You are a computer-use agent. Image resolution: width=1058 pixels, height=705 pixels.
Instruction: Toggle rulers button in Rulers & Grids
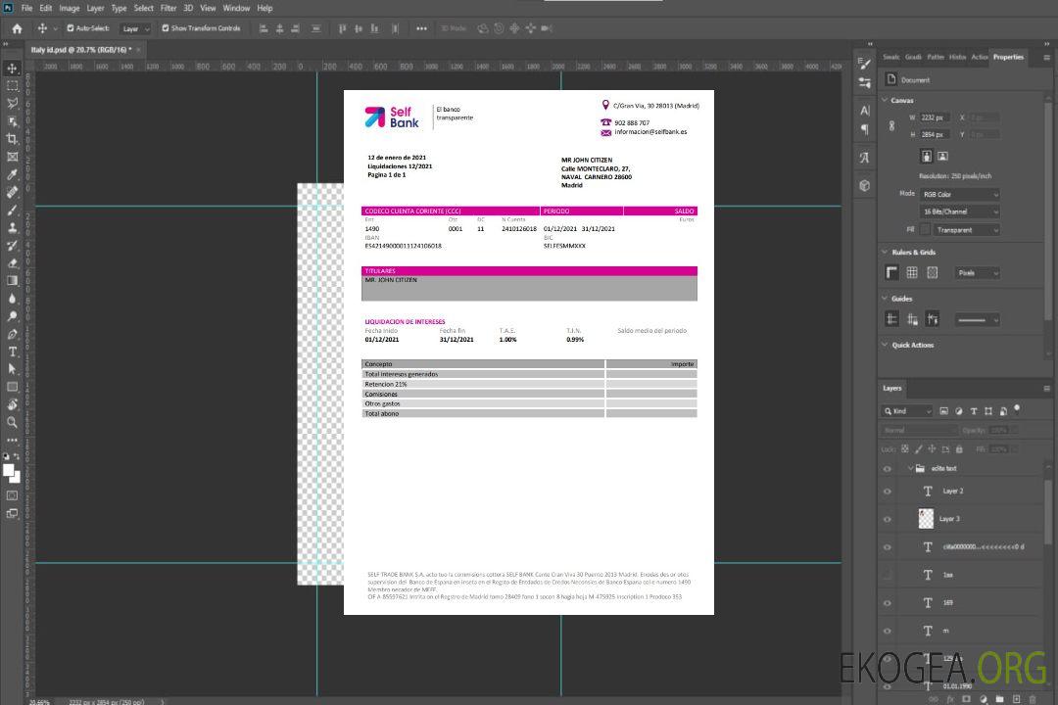click(x=892, y=272)
